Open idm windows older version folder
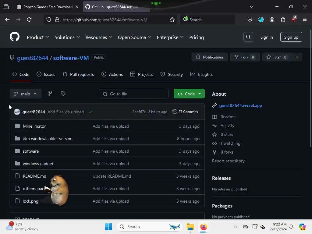The image size is (312, 234). [x=48, y=139]
